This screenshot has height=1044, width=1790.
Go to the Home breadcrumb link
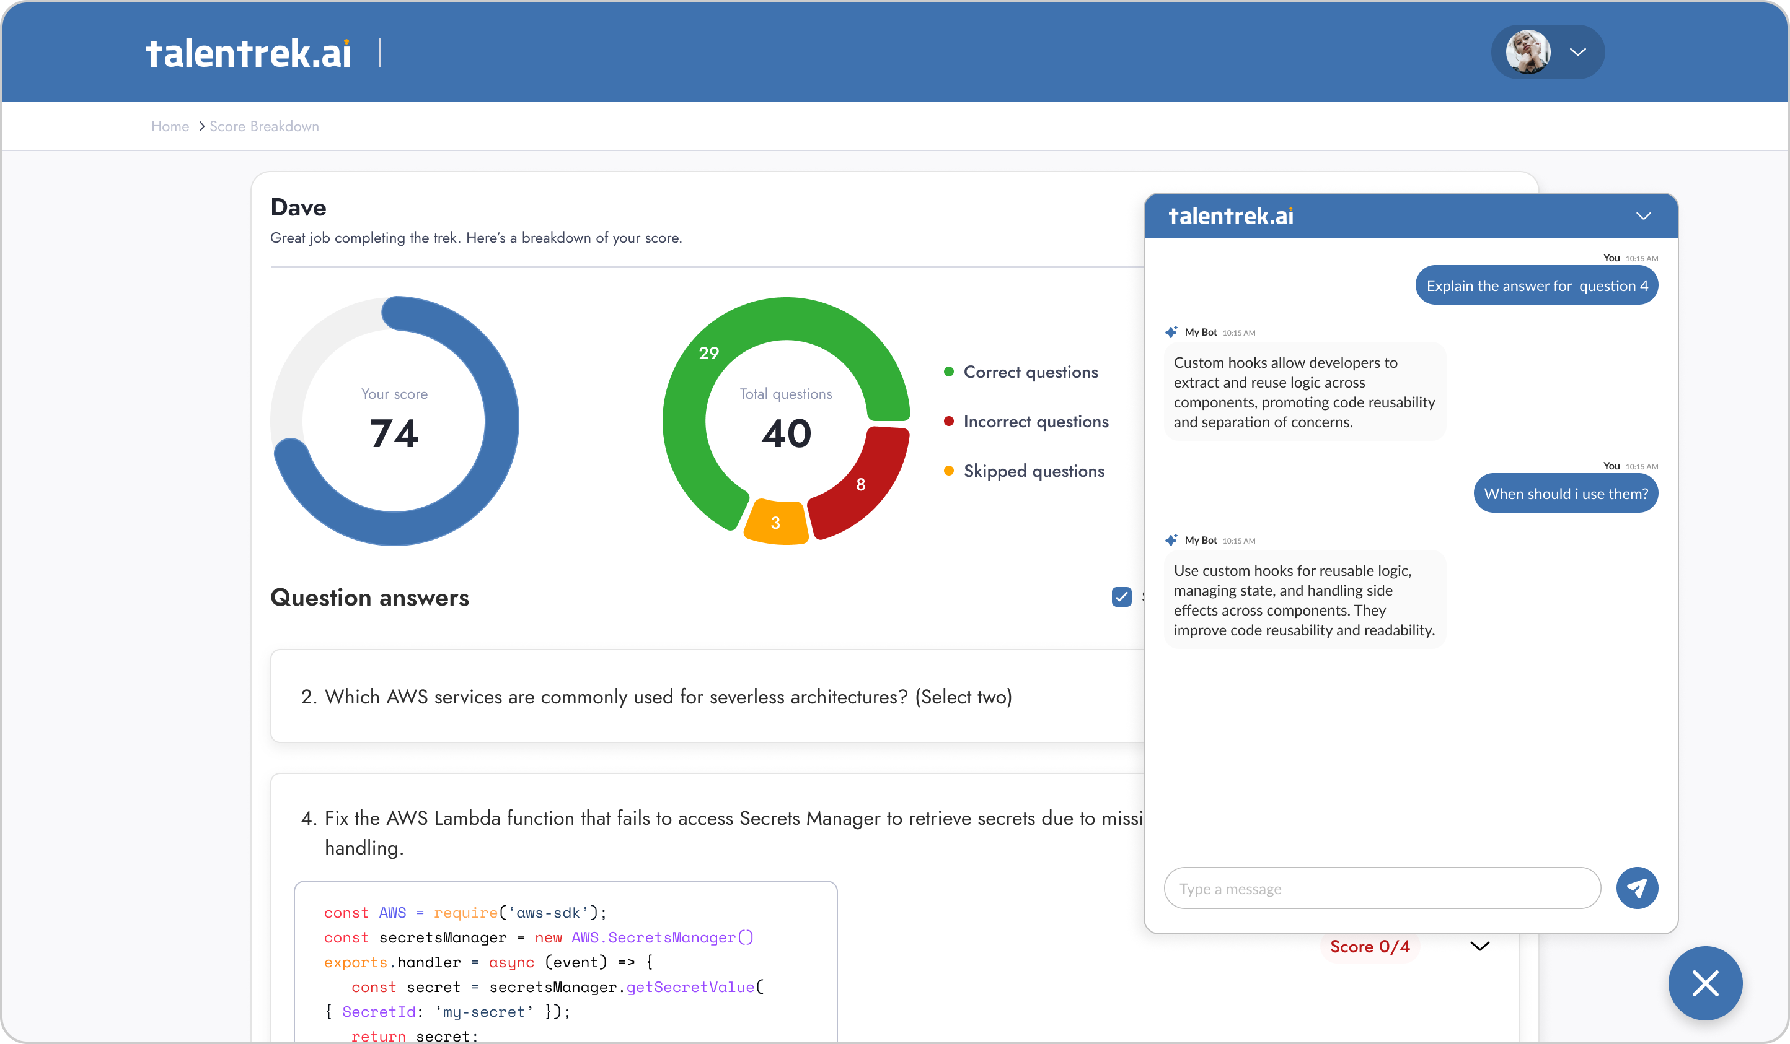170,126
